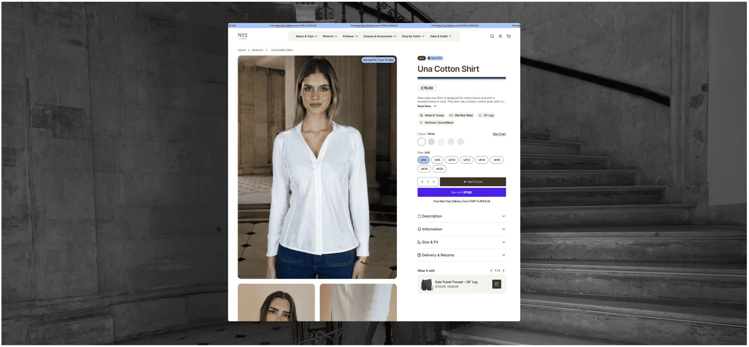Image resolution: width=749 pixels, height=347 pixels.
Task: Go to Home breadcrumb
Action: click(x=242, y=50)
